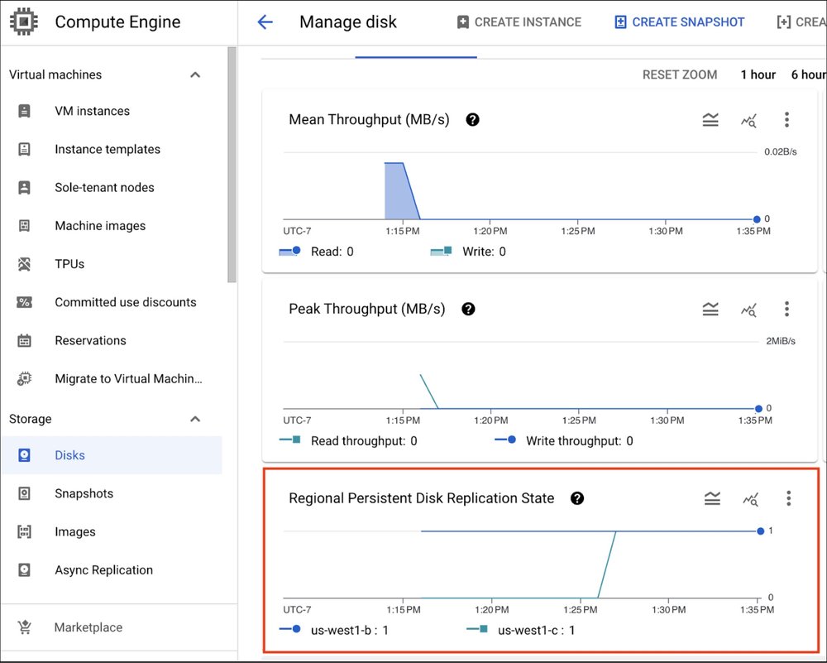Open TPUs page
Image resolution: width=827 pixels, height=663 pixels.
tap(69, 264)
